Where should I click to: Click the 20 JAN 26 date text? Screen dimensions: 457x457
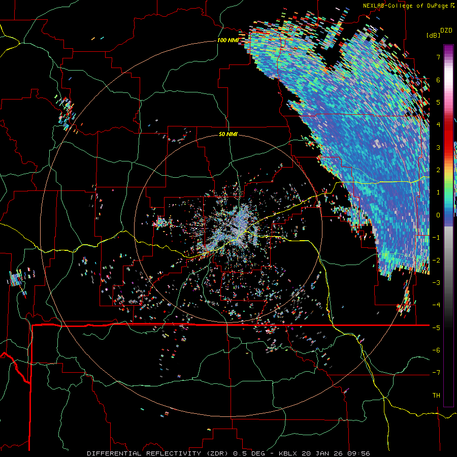pyautogui.click(x=323, y=453)
